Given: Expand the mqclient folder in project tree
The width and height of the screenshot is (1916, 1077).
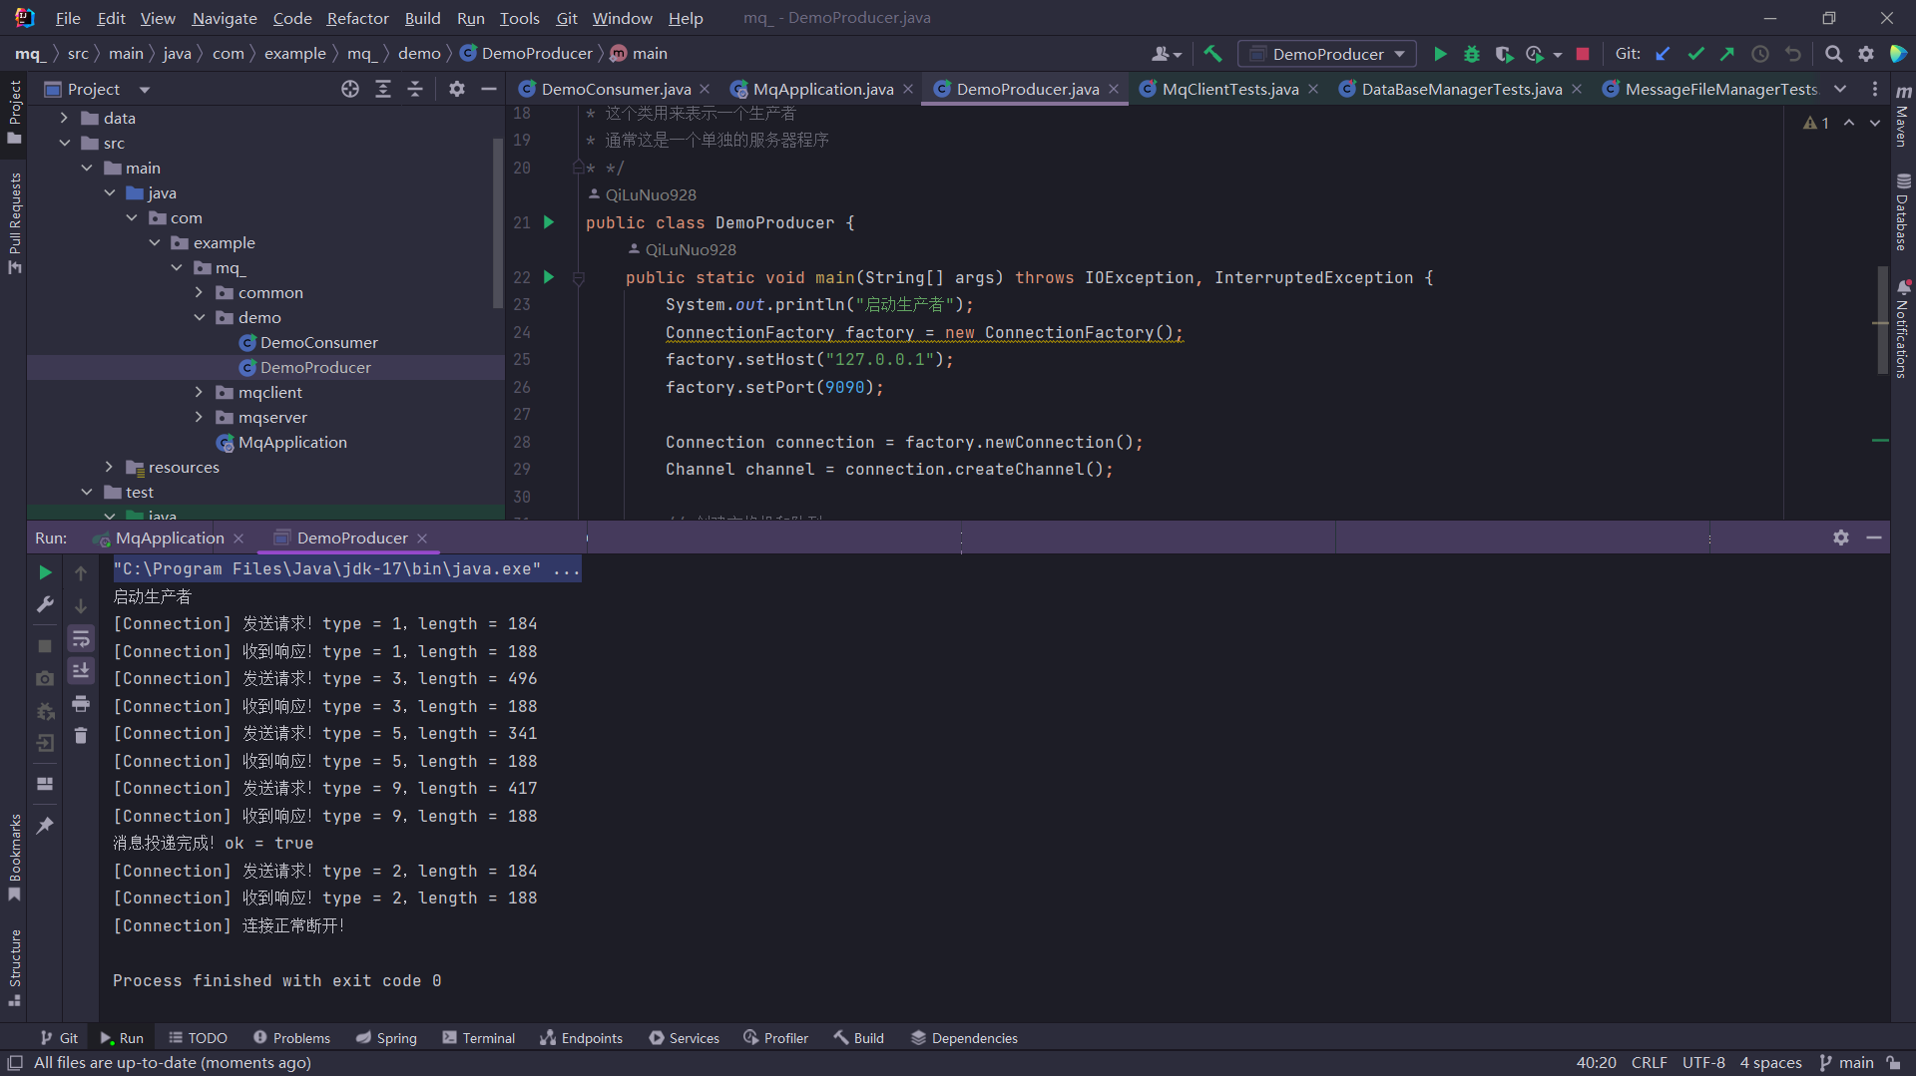Looking at the screenshot, I should click(x=199, y=392).
